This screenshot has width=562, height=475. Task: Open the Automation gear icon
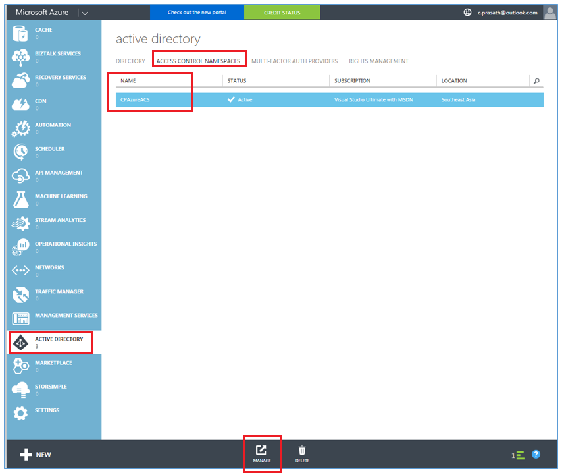click(20, 128)
